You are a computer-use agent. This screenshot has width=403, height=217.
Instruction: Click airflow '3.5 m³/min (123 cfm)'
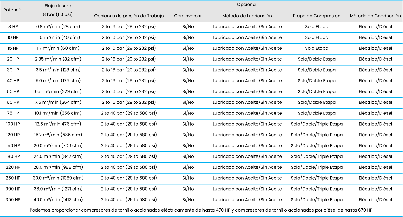click(58, 70)
